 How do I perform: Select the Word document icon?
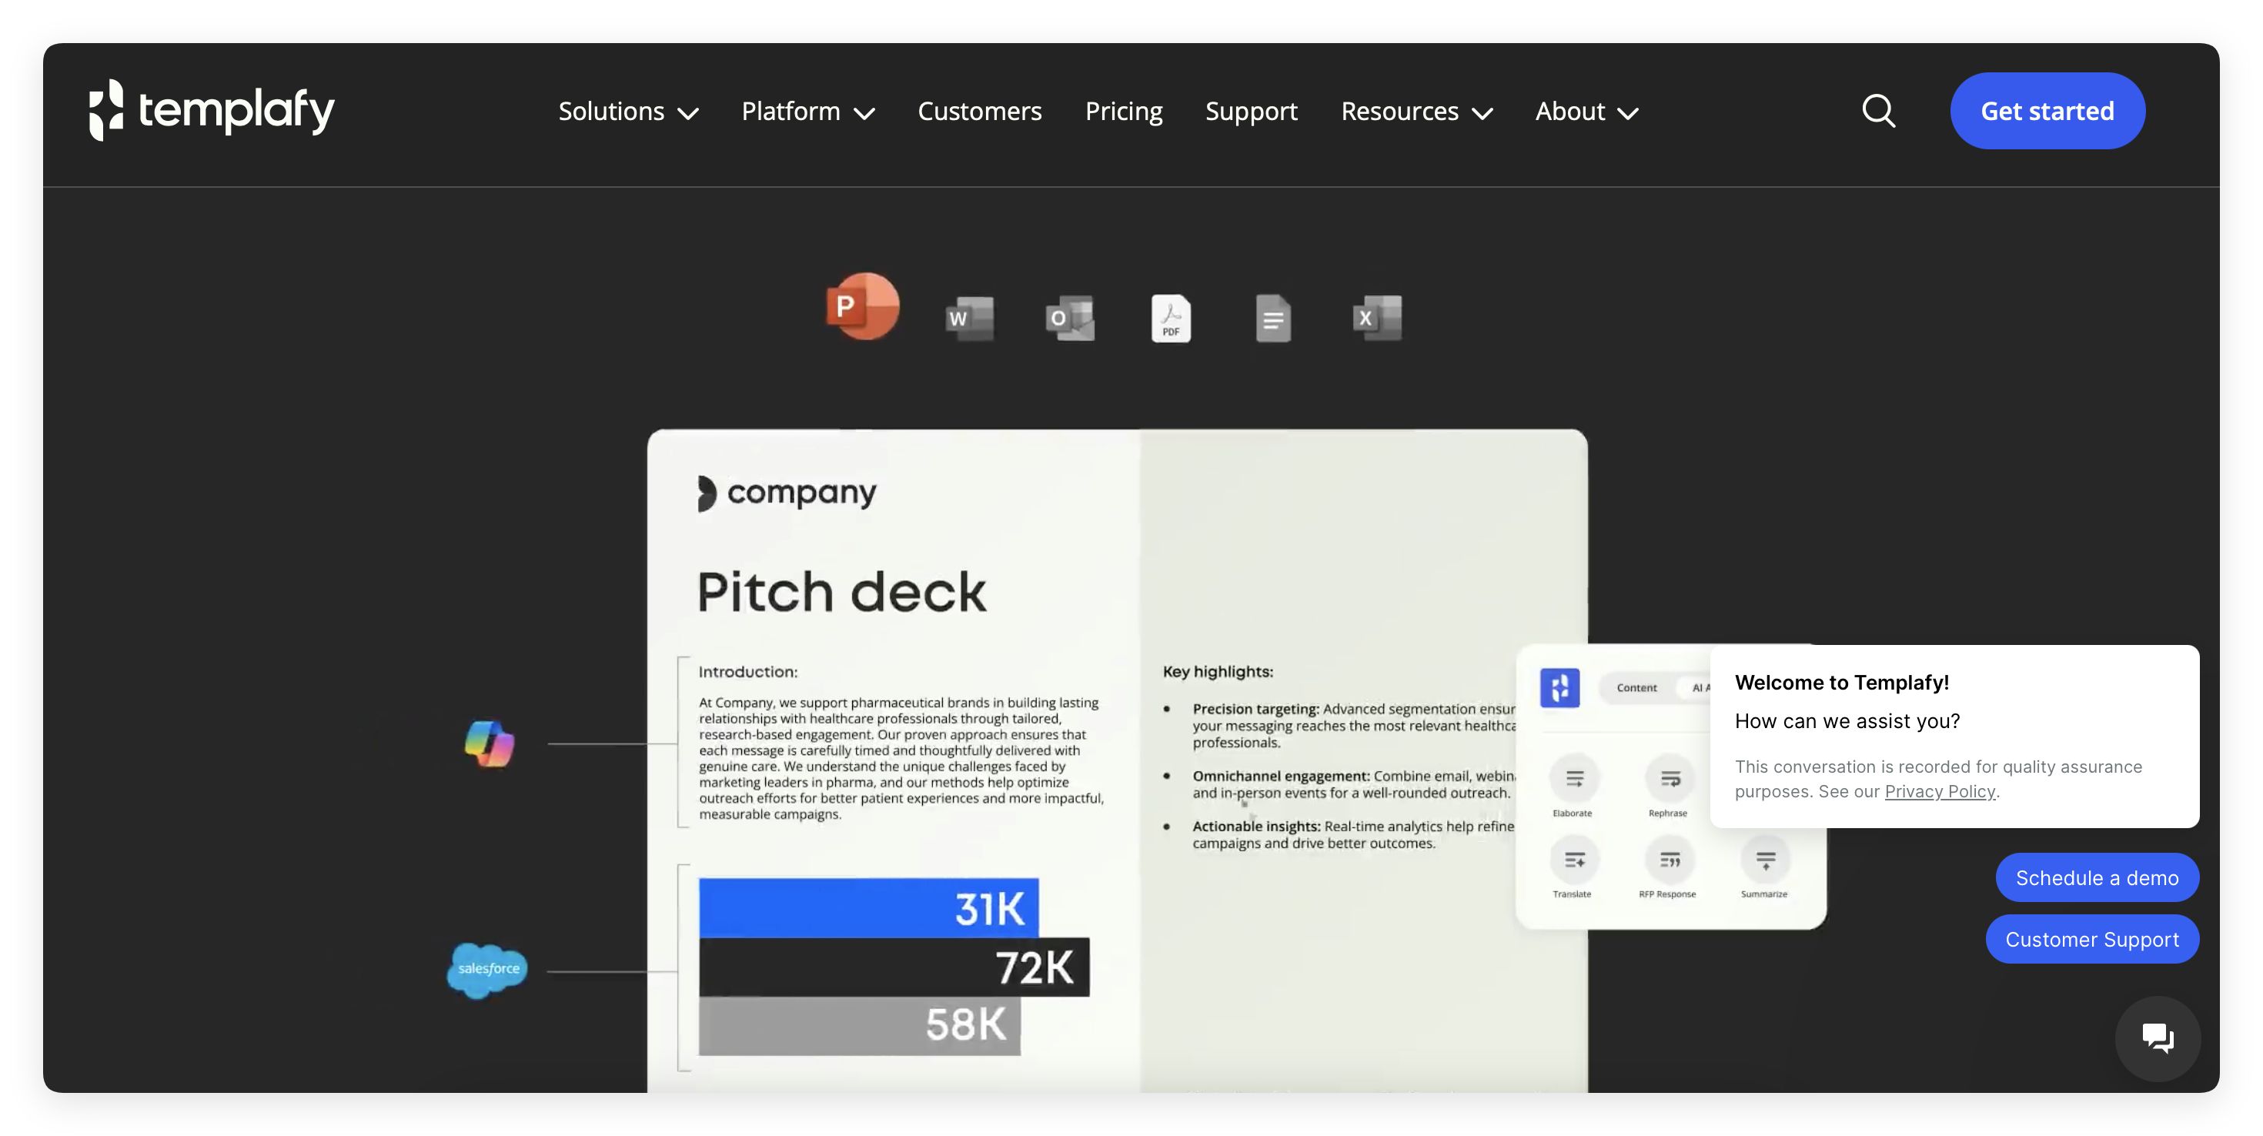[969, 318]
